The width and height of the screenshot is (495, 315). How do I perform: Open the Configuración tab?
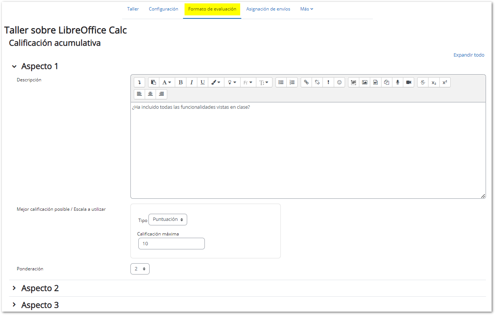coord(163,9)
